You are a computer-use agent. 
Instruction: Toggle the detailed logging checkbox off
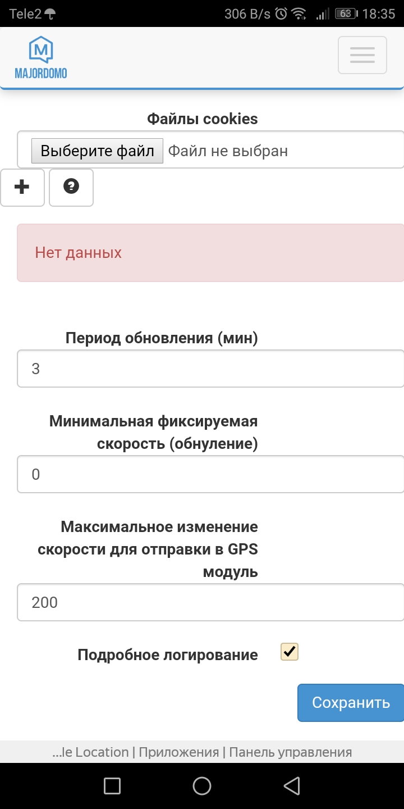(288, 651)
